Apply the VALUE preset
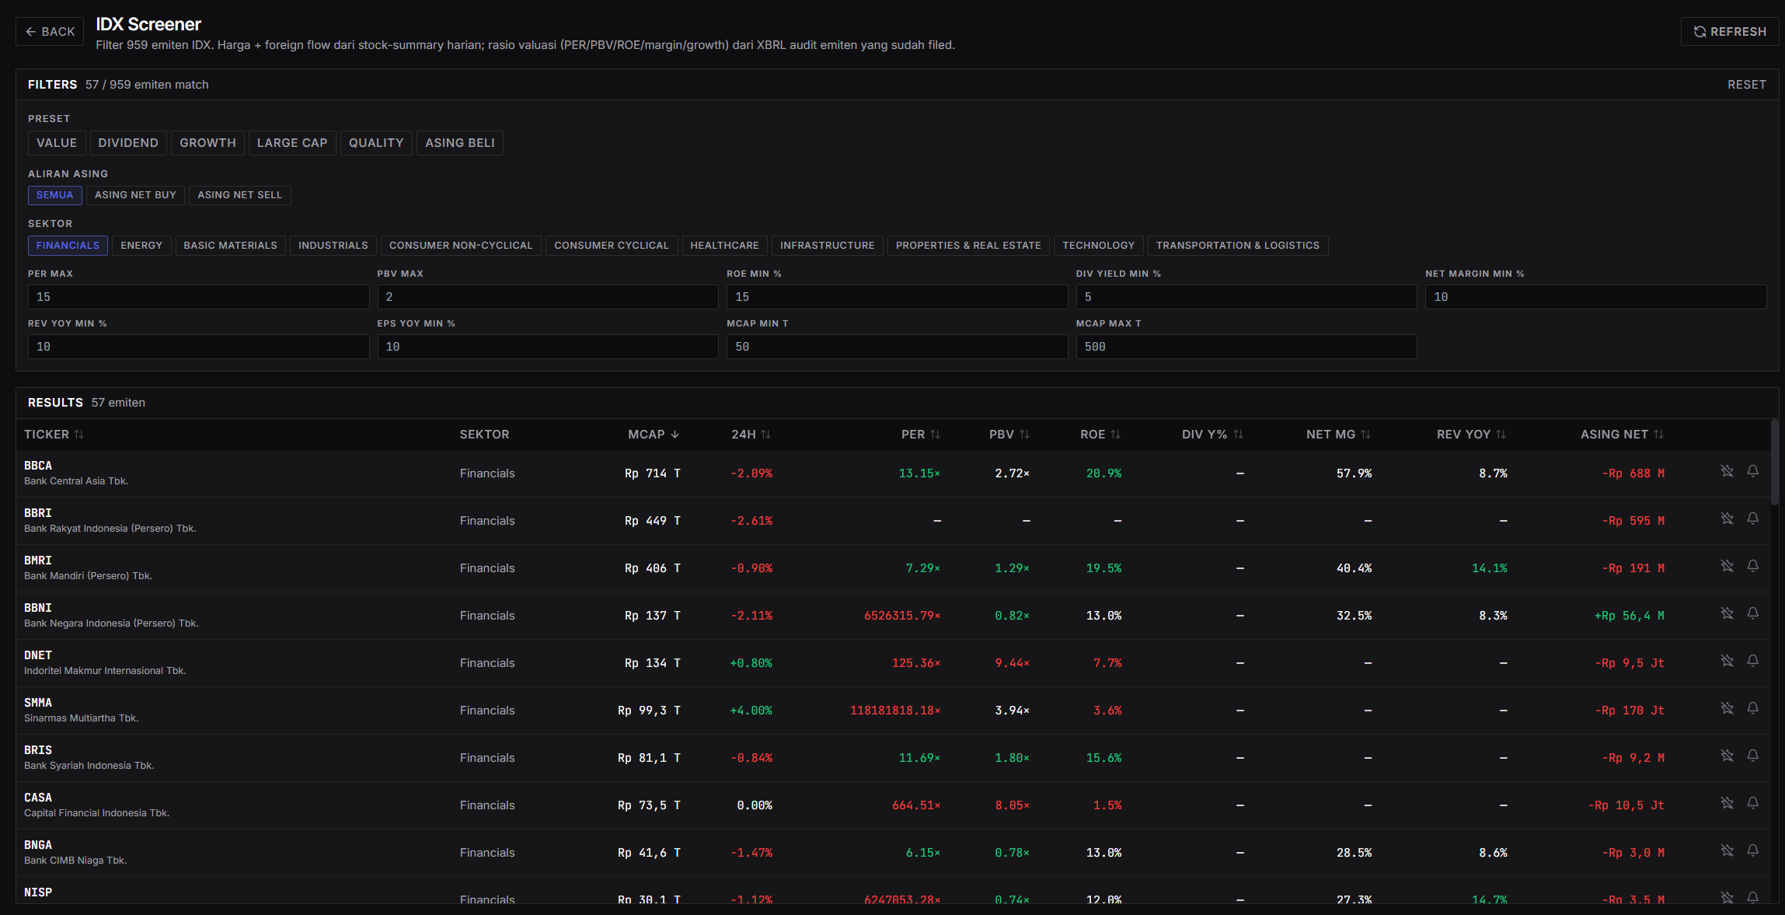The image size is (1785, 915). click(x=57, y=143)
